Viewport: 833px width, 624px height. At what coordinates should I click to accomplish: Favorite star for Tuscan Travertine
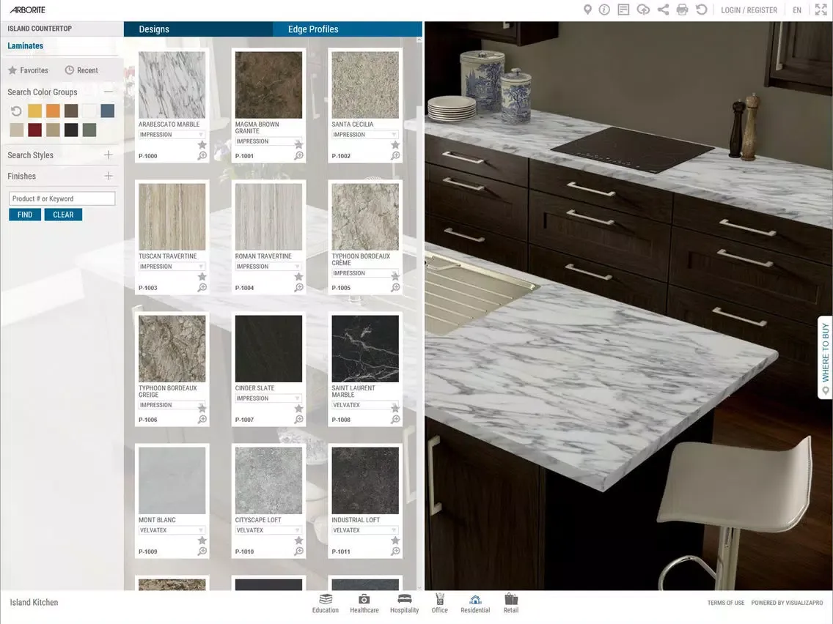(x=202, y=276)
